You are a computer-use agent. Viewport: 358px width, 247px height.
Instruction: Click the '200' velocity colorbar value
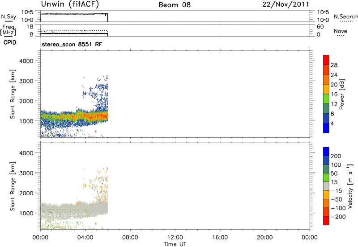pos(336,156)
